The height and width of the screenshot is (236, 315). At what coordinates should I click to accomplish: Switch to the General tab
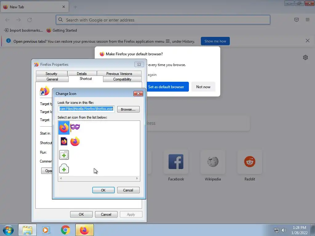click(52, 79)
